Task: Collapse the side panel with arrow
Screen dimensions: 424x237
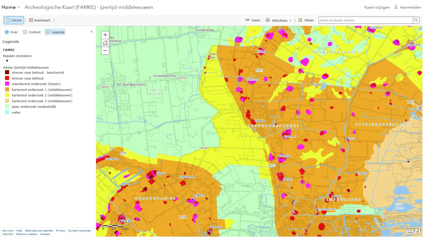Action: (x=91, y=32)
